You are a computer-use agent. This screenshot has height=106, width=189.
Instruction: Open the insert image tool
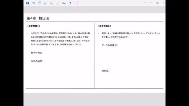[64, 3]
